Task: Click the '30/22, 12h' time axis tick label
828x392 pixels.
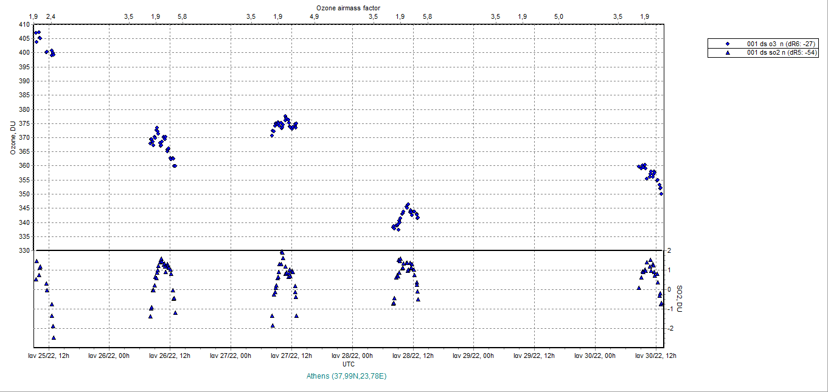Action: (x=656, y=356)
